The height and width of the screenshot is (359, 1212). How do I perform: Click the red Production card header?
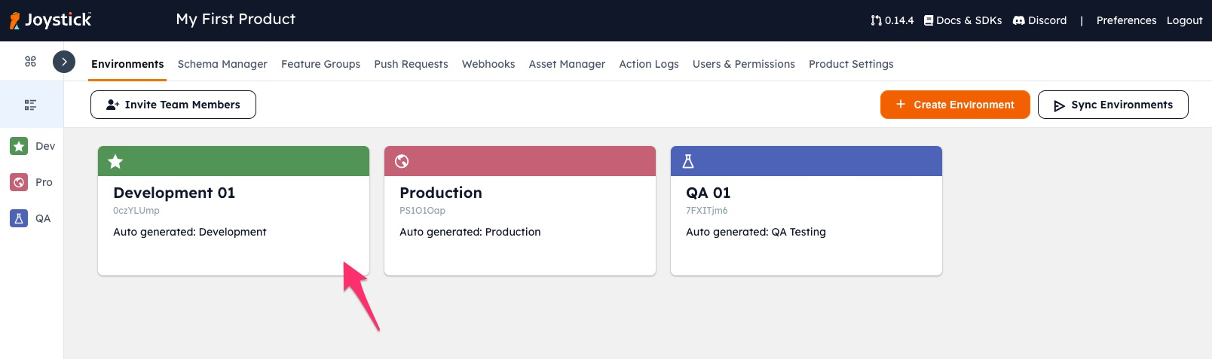pyautogui.click(x=520, y=161)
